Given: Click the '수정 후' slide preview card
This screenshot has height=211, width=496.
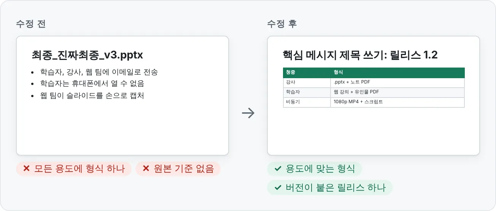Looking at the screenshot, I should tap(374, 96).
